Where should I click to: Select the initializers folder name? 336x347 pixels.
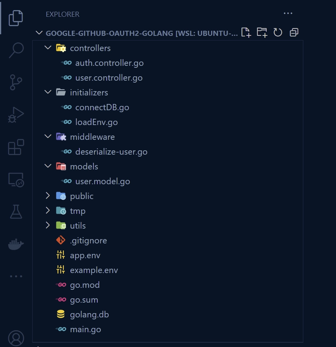coord(89,93)
